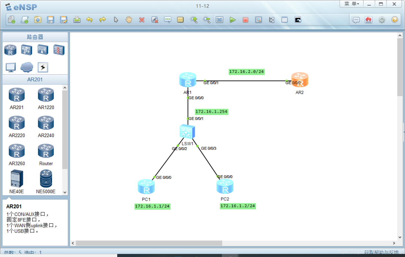This screenshot has width=405, height=257.
Task: Show all interfaces tree icon
Action: pos(272,20)
